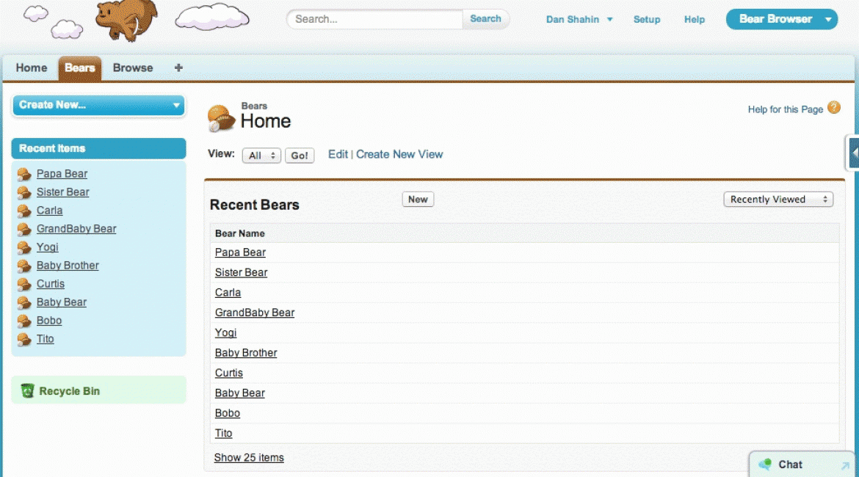The width and height of the screenshot is (859, 477).
Task: Click Papa Bear in Recent Items sidebar
Action: (x=62, y=174)
